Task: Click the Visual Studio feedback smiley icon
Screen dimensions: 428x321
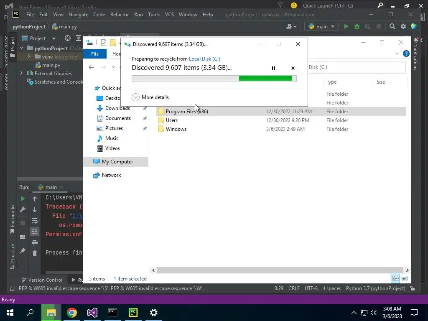Action: (294, 5)
